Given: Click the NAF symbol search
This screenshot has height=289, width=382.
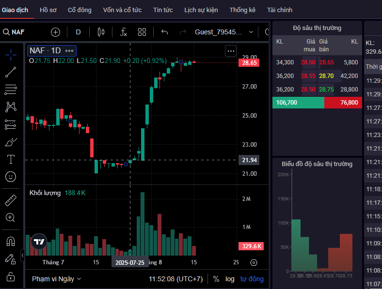Looking at the screenshot, I should (x=14, y=32).
